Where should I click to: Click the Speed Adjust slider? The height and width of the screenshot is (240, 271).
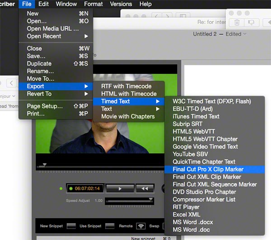[x=130, y=201]
